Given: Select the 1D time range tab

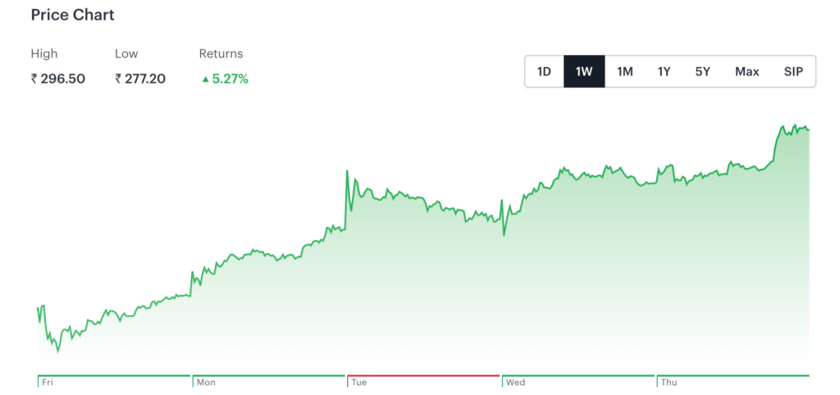Looking at the screenshot, I should pos(544,71).
